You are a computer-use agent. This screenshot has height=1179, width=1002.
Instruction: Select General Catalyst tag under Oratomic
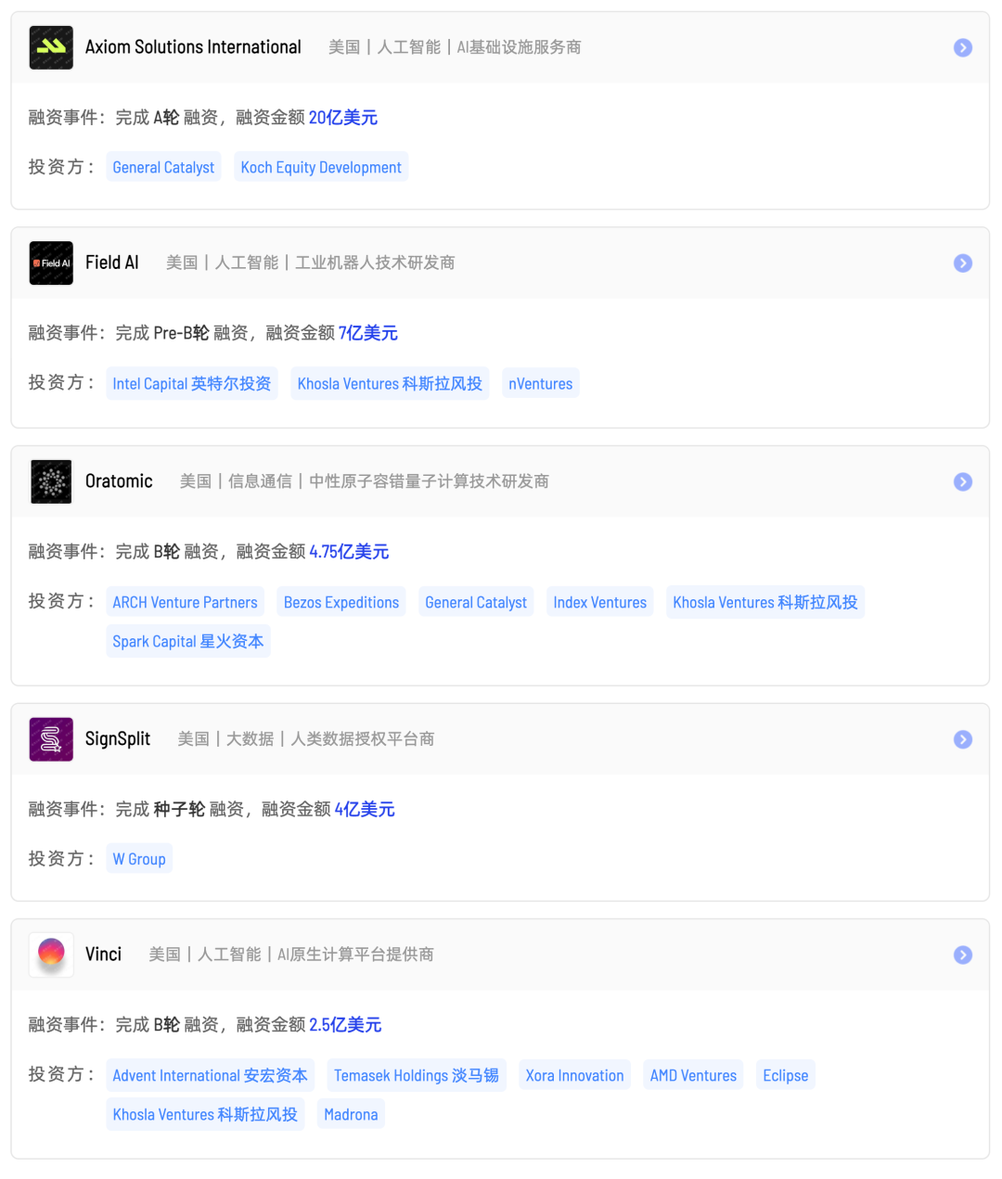[x=476, y=602]
